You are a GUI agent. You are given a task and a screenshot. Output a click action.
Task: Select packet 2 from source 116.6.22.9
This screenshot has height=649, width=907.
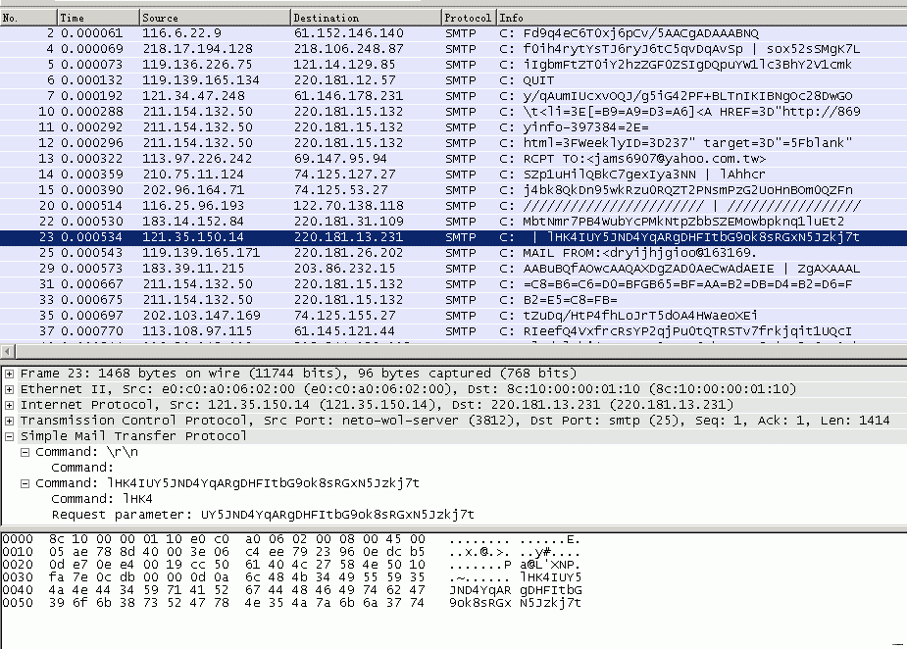[x=392, y=32]
